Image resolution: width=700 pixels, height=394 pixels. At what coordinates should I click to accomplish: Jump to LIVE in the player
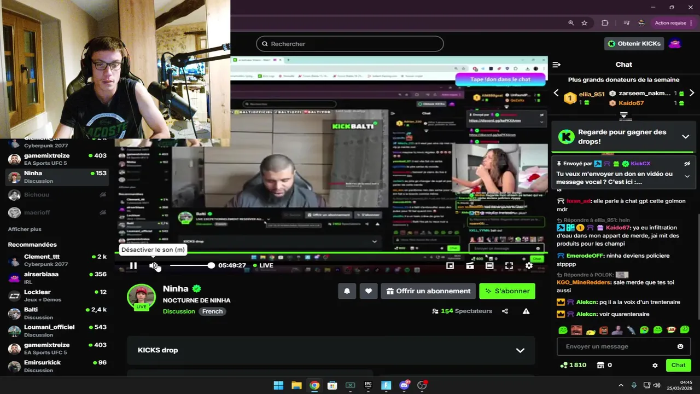click(x=263, y=265)
